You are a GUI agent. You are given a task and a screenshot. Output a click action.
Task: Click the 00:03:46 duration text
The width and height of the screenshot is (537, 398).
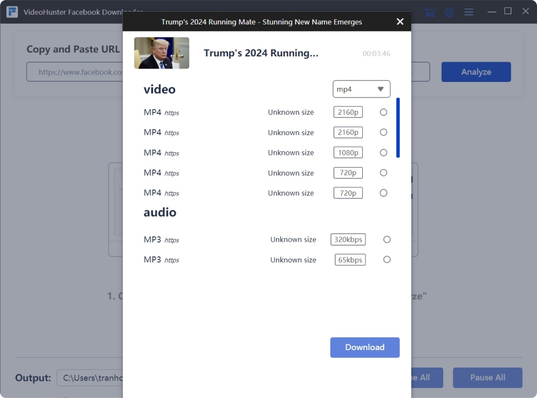pos(376,53)
